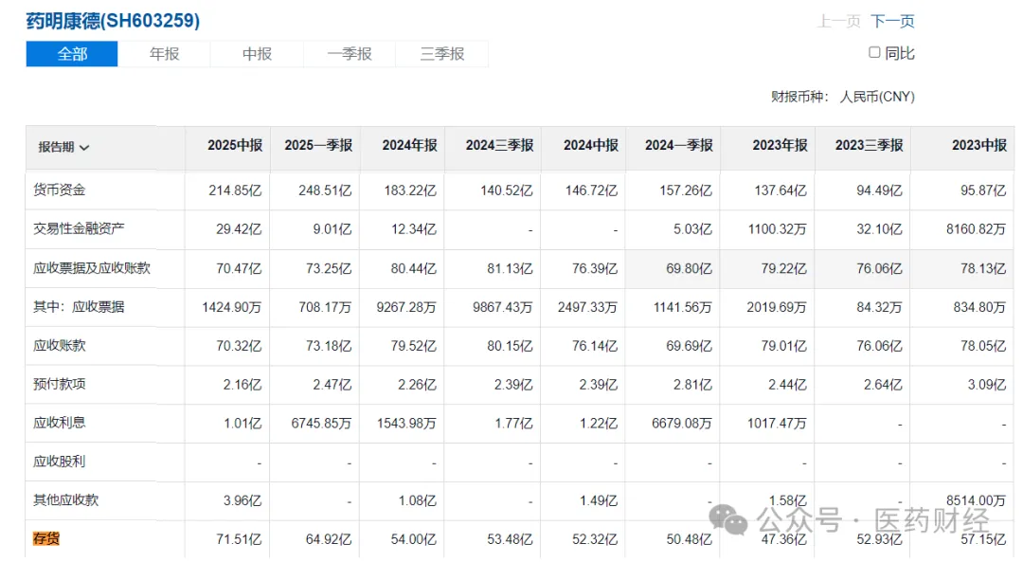The height and width of the screenshot is (562, 1023).
Task: Click the highlighted 存货 row label
Action: (46, 539)
